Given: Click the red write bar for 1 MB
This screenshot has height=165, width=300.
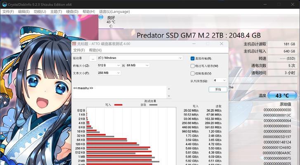Looking at the screenshot, I should [119, 156].
